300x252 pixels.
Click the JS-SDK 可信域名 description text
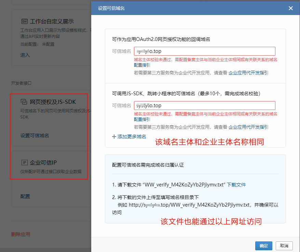click(186, 94)
